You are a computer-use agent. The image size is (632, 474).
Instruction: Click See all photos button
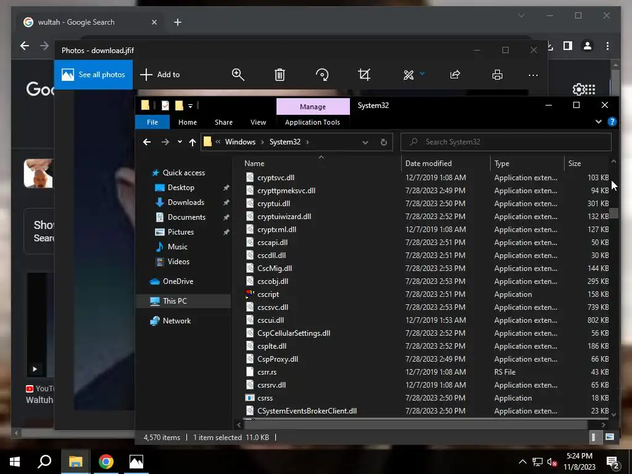(x=94, y=75)
